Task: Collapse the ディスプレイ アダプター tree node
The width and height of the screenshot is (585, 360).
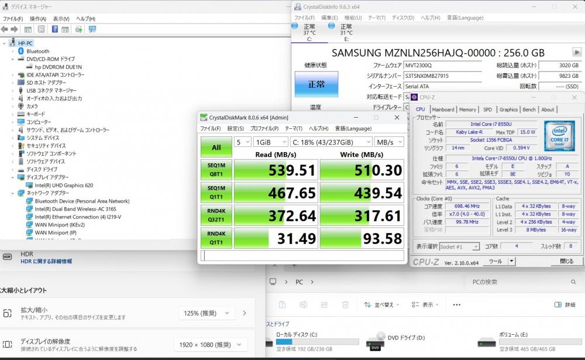Action: (12, 177)
